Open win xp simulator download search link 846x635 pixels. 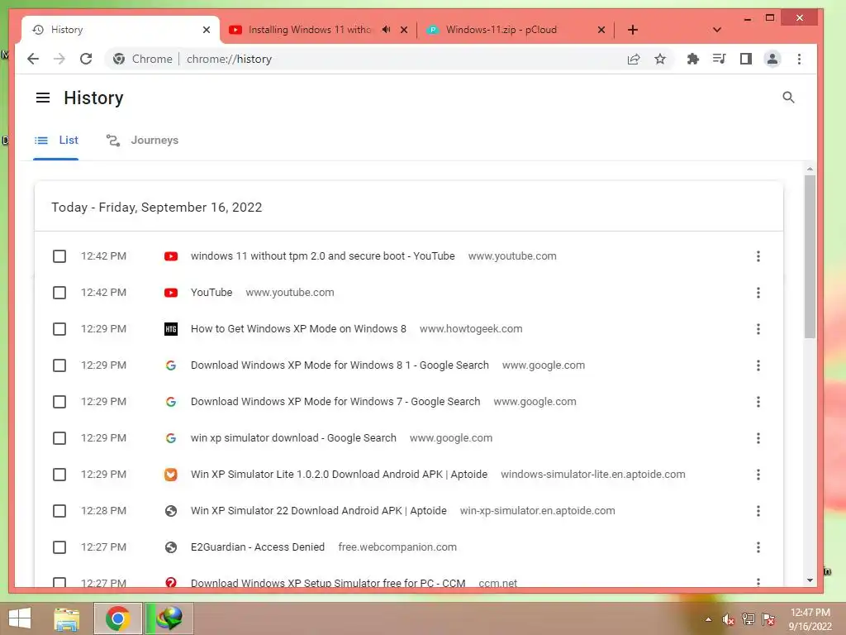pos(293,438)
